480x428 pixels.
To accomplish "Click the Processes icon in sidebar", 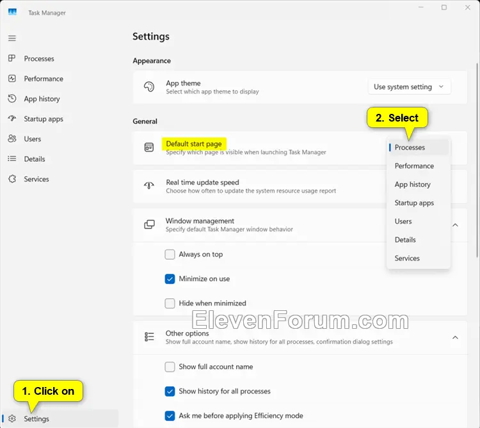I will [x=12, y=58].
